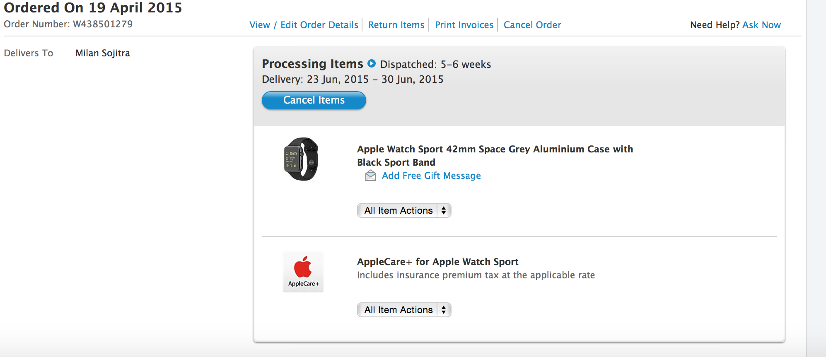
Task: Click Ask Now for help
Action: click(x=761, y=25)
